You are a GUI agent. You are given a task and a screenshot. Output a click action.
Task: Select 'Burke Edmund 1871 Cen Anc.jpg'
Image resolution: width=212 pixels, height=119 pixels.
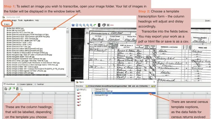(20, 33)
